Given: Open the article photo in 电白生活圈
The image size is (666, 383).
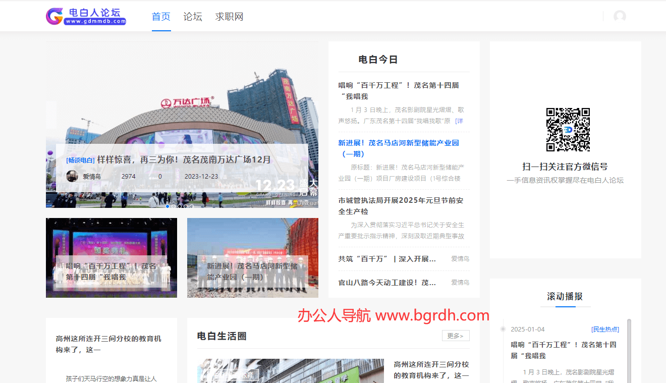Looking at the screenshot, I should pyautogui.click(x=291, y=371).
